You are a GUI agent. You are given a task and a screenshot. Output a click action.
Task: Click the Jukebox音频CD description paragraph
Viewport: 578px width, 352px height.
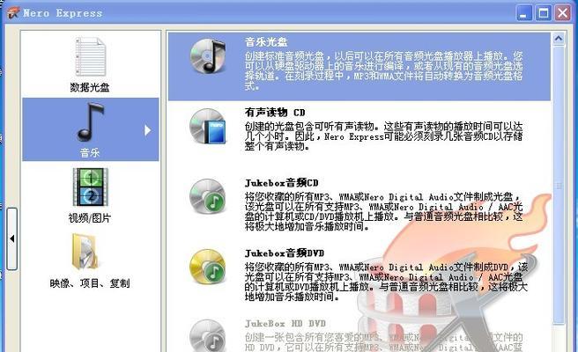pyautogui.click(x=384, y=212)
